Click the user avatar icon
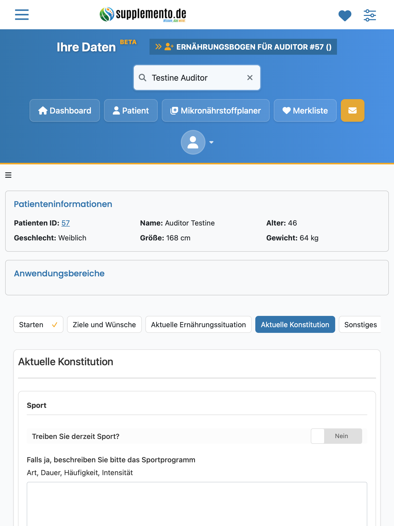 pos(193,142)
